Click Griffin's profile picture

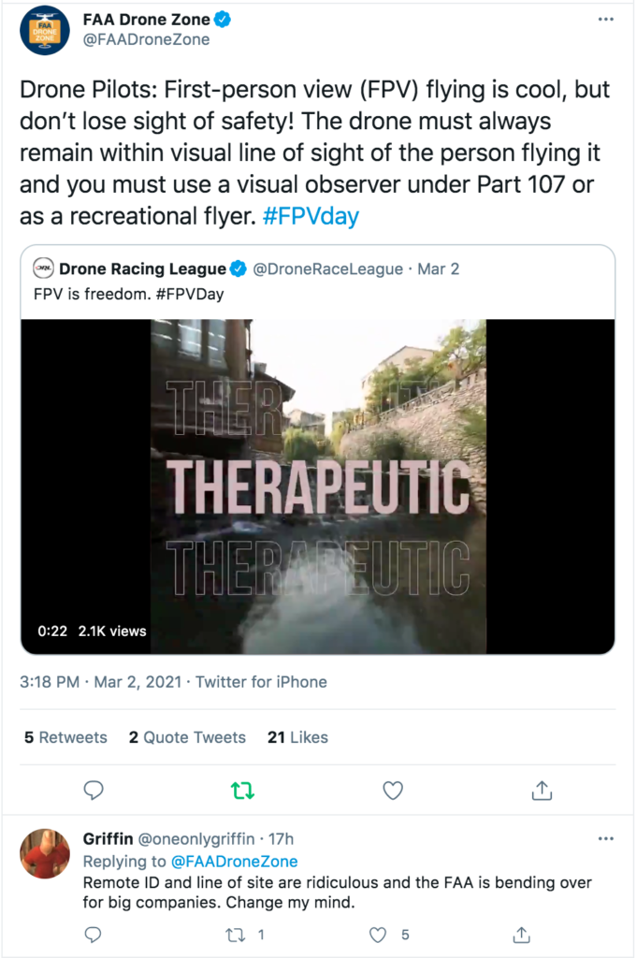click(45, 853)
